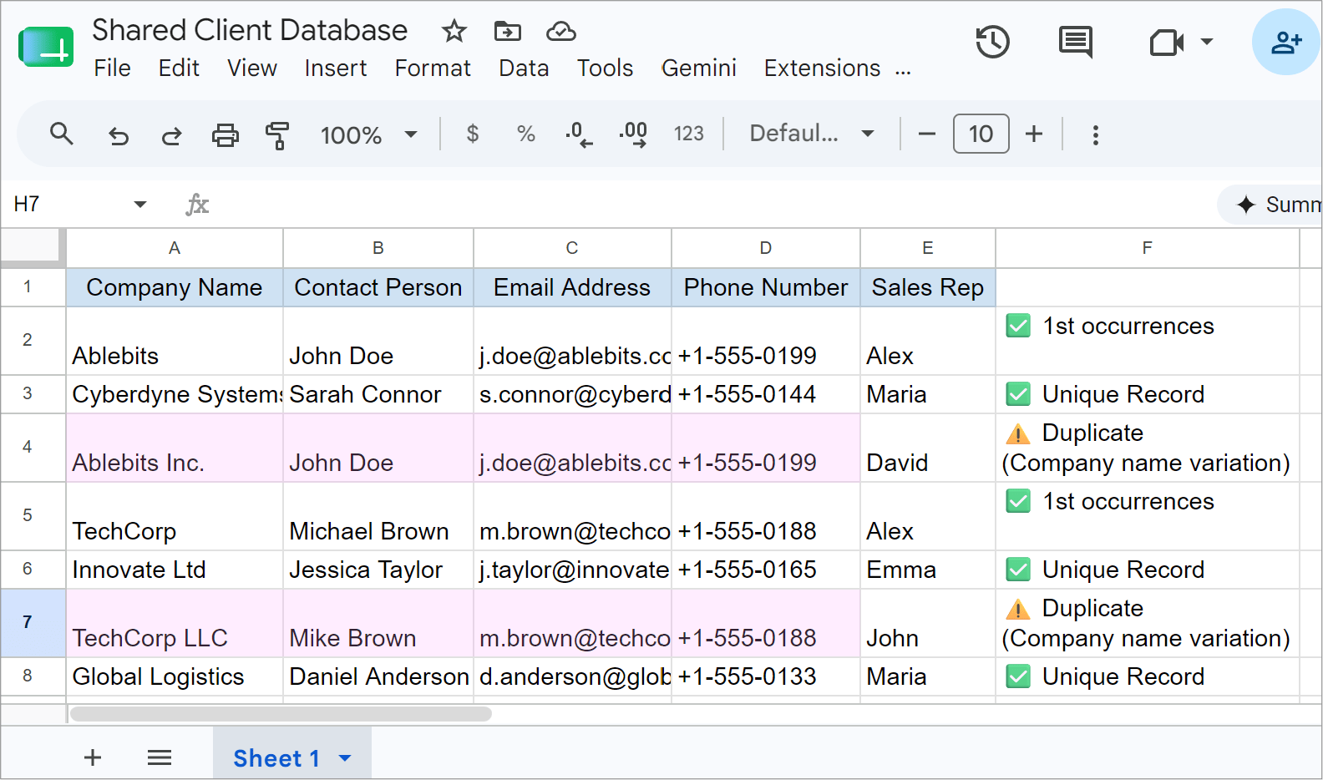
Task: Add a new sheet plus button
Action: coord(93,757)
